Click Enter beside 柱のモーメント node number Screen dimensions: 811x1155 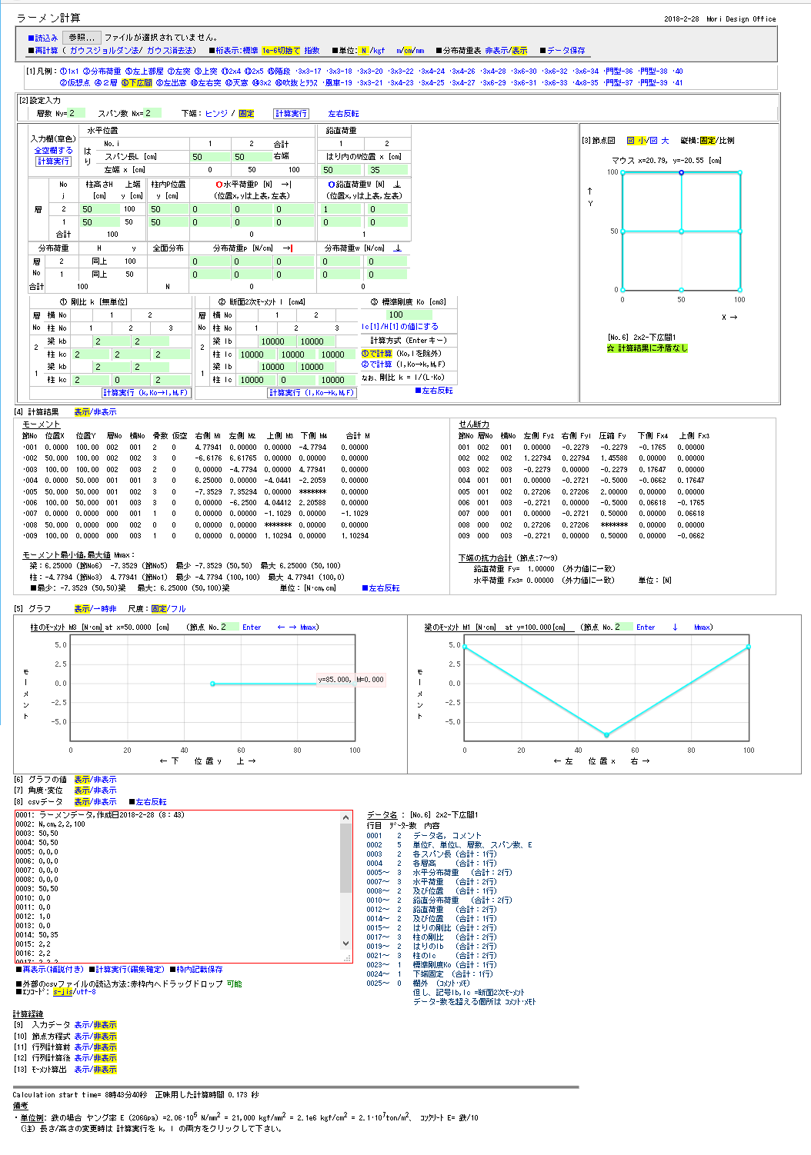click(x=252, y=627)
